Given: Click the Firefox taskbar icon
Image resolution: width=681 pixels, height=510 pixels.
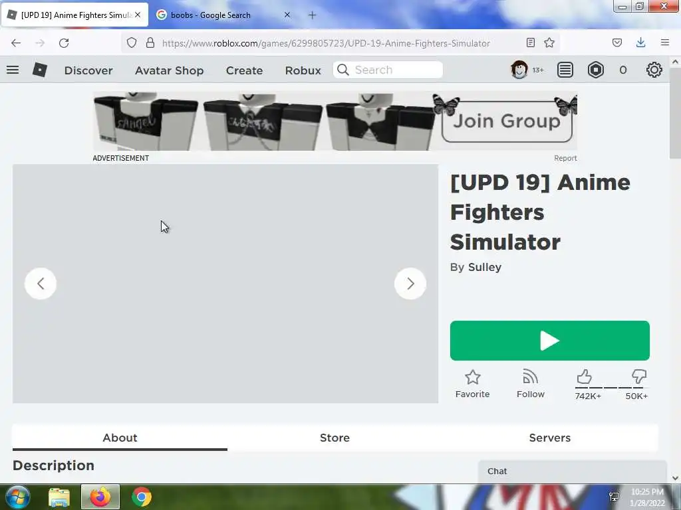Looking at the screenshot, I should click(100, 497).
